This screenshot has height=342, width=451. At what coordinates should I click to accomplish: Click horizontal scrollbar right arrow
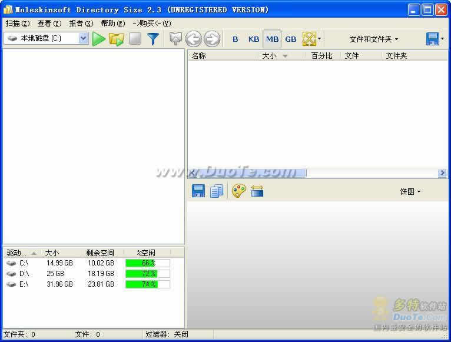(x=442, y=172)
